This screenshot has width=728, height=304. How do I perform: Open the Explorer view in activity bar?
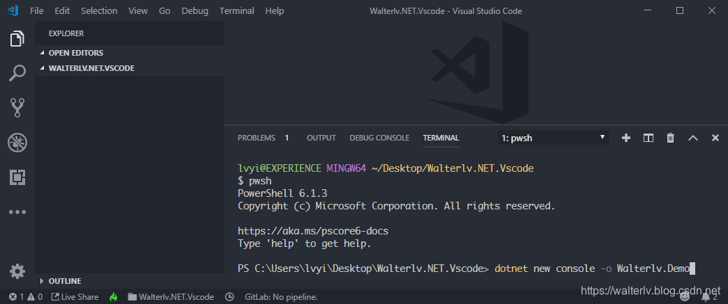(x=17, y=38)
